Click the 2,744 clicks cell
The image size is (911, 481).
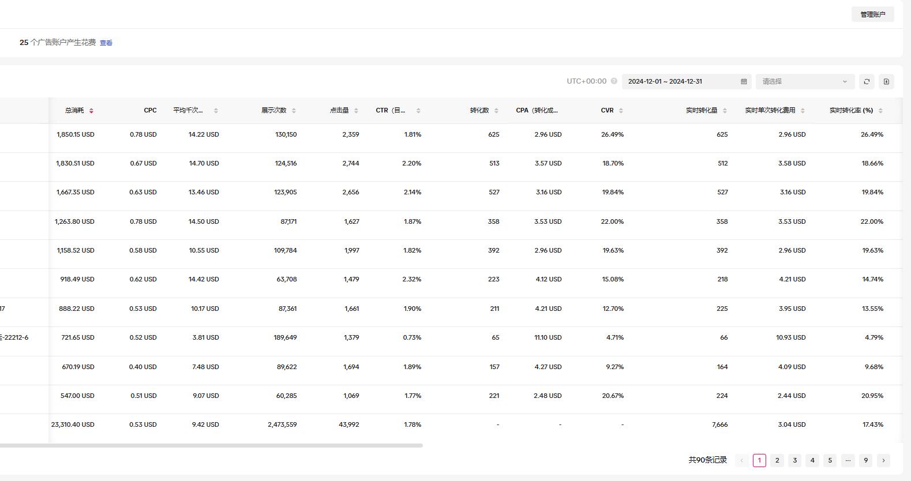click(x=351, y=163)
